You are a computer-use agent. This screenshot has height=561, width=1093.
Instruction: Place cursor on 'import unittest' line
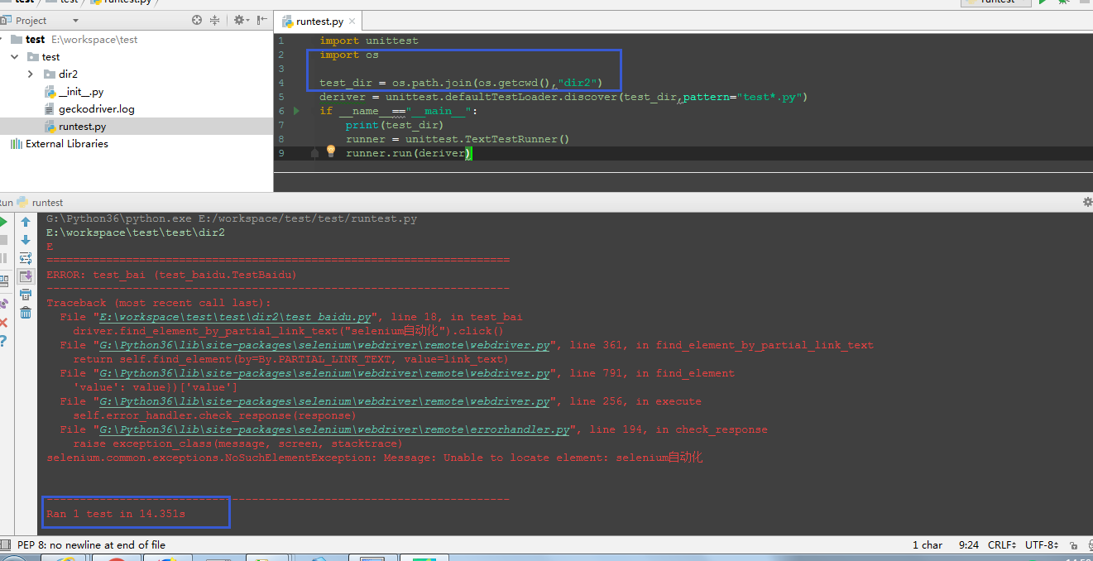coord(369,41)
